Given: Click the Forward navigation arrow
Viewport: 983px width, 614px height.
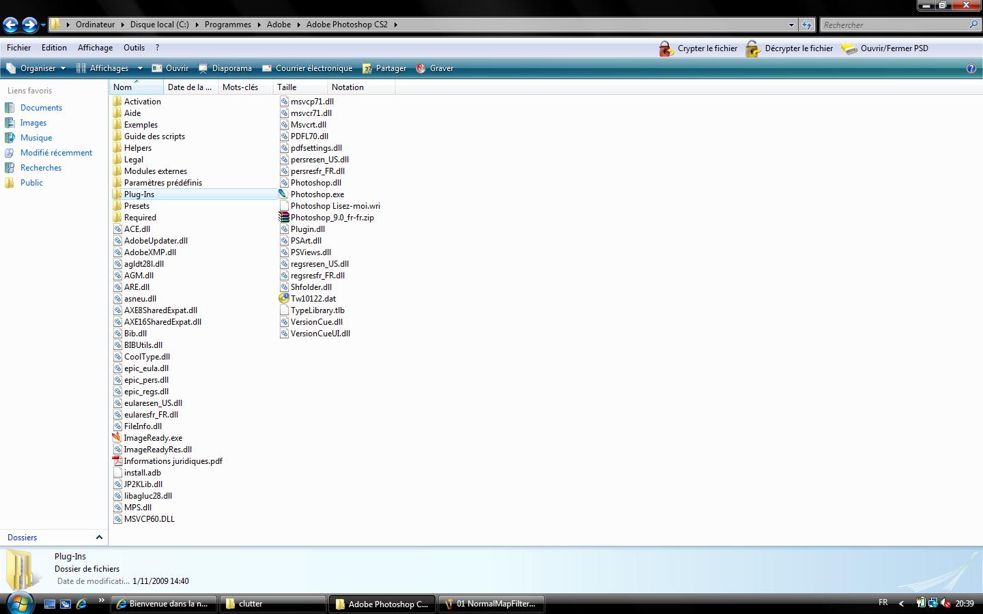Looking at the screenshot, I should pyautogui.click(x=29, y=25).
